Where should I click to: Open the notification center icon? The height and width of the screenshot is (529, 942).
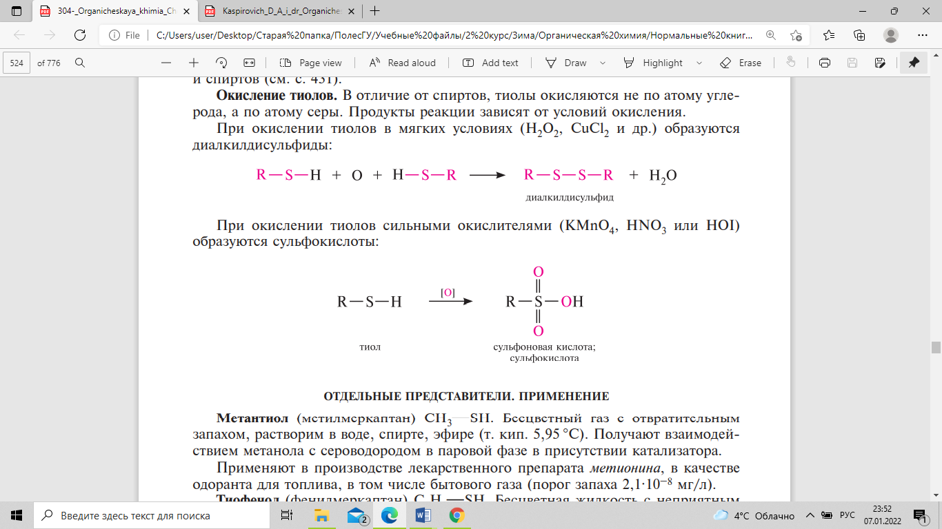coord(920,515)
